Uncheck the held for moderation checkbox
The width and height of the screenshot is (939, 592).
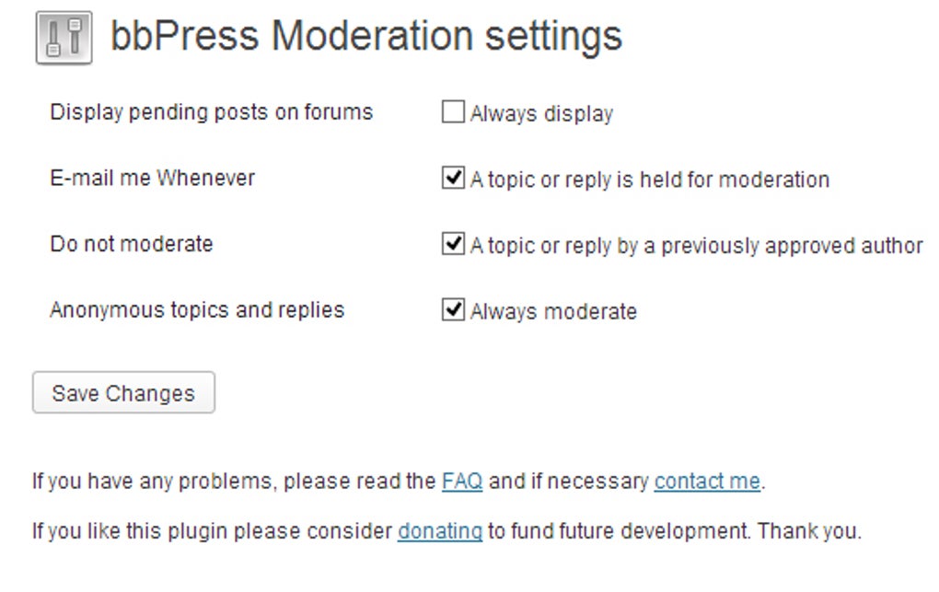point(452,178)
